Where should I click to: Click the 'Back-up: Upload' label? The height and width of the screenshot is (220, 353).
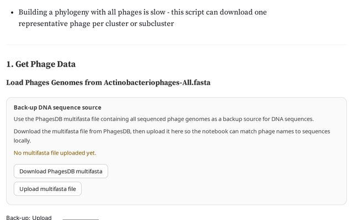tap(29, 218)
